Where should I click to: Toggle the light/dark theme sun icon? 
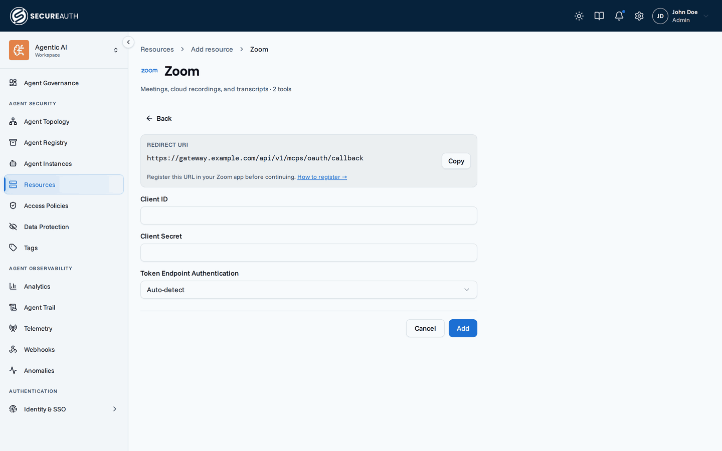coord(579,16)
